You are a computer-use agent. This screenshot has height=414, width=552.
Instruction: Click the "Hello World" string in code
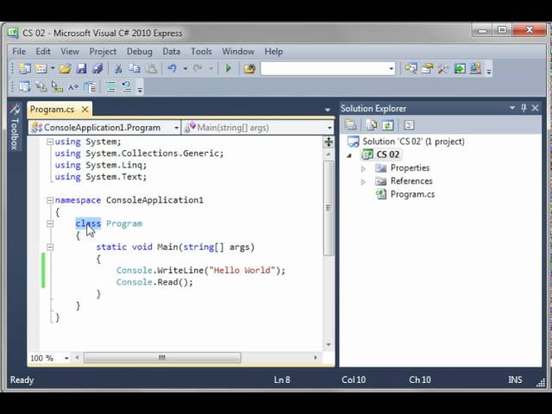[x=241, y=270]
